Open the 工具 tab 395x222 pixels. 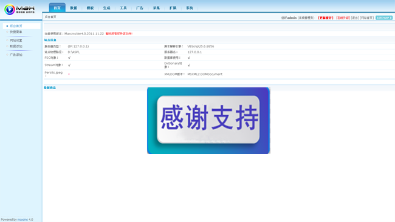(x=123, y=8)
